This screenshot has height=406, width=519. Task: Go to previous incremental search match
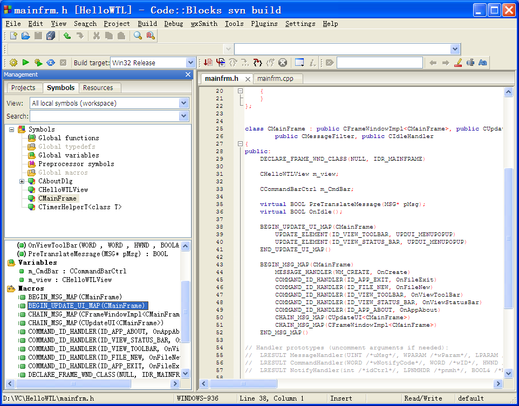433,63
